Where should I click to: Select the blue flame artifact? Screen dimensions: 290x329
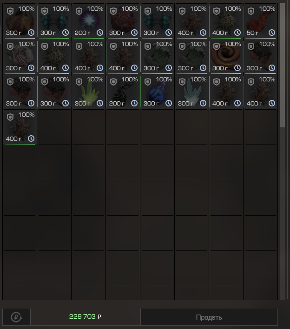coord(158,92)
